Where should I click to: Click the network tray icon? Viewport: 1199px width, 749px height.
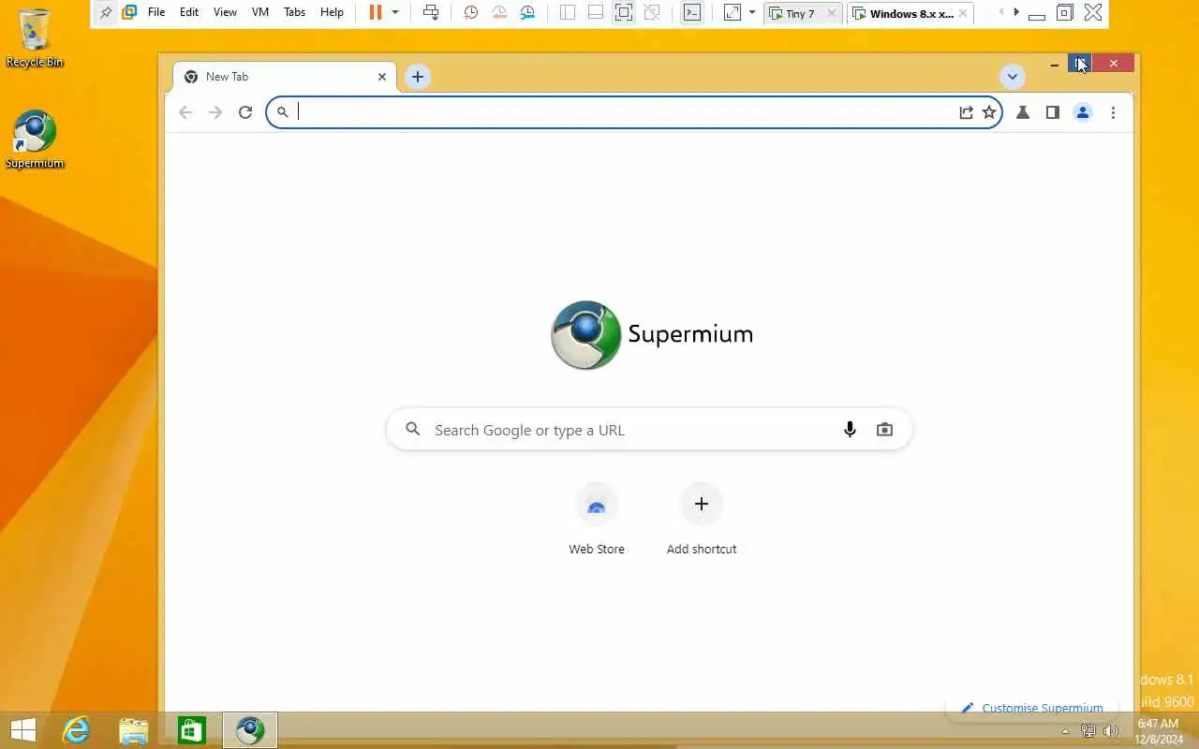(x=1088, y=731)
